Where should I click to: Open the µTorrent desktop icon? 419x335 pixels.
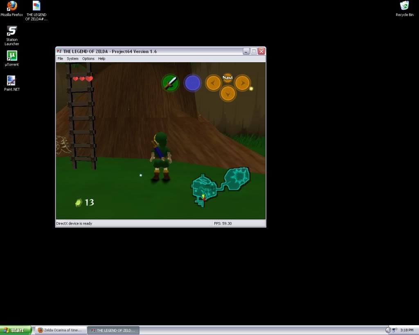[x=12, y=58]
